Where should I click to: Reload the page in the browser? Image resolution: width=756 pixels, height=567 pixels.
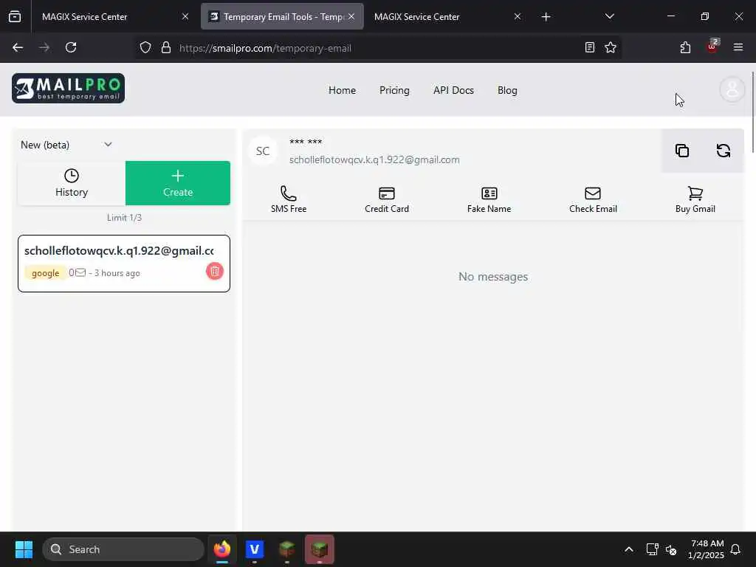click(71, 47)
